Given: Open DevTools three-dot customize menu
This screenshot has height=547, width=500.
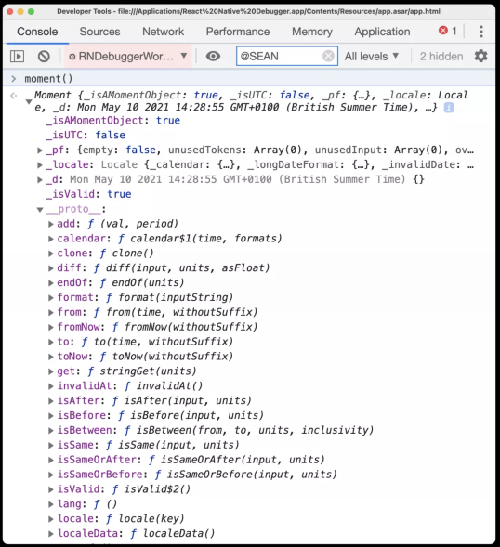Looking at the screenshot, I should (x=481, y=32).
